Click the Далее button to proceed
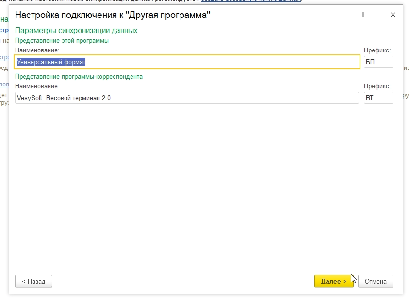Screen dimensions: 409x301 [x=334, y=281]
